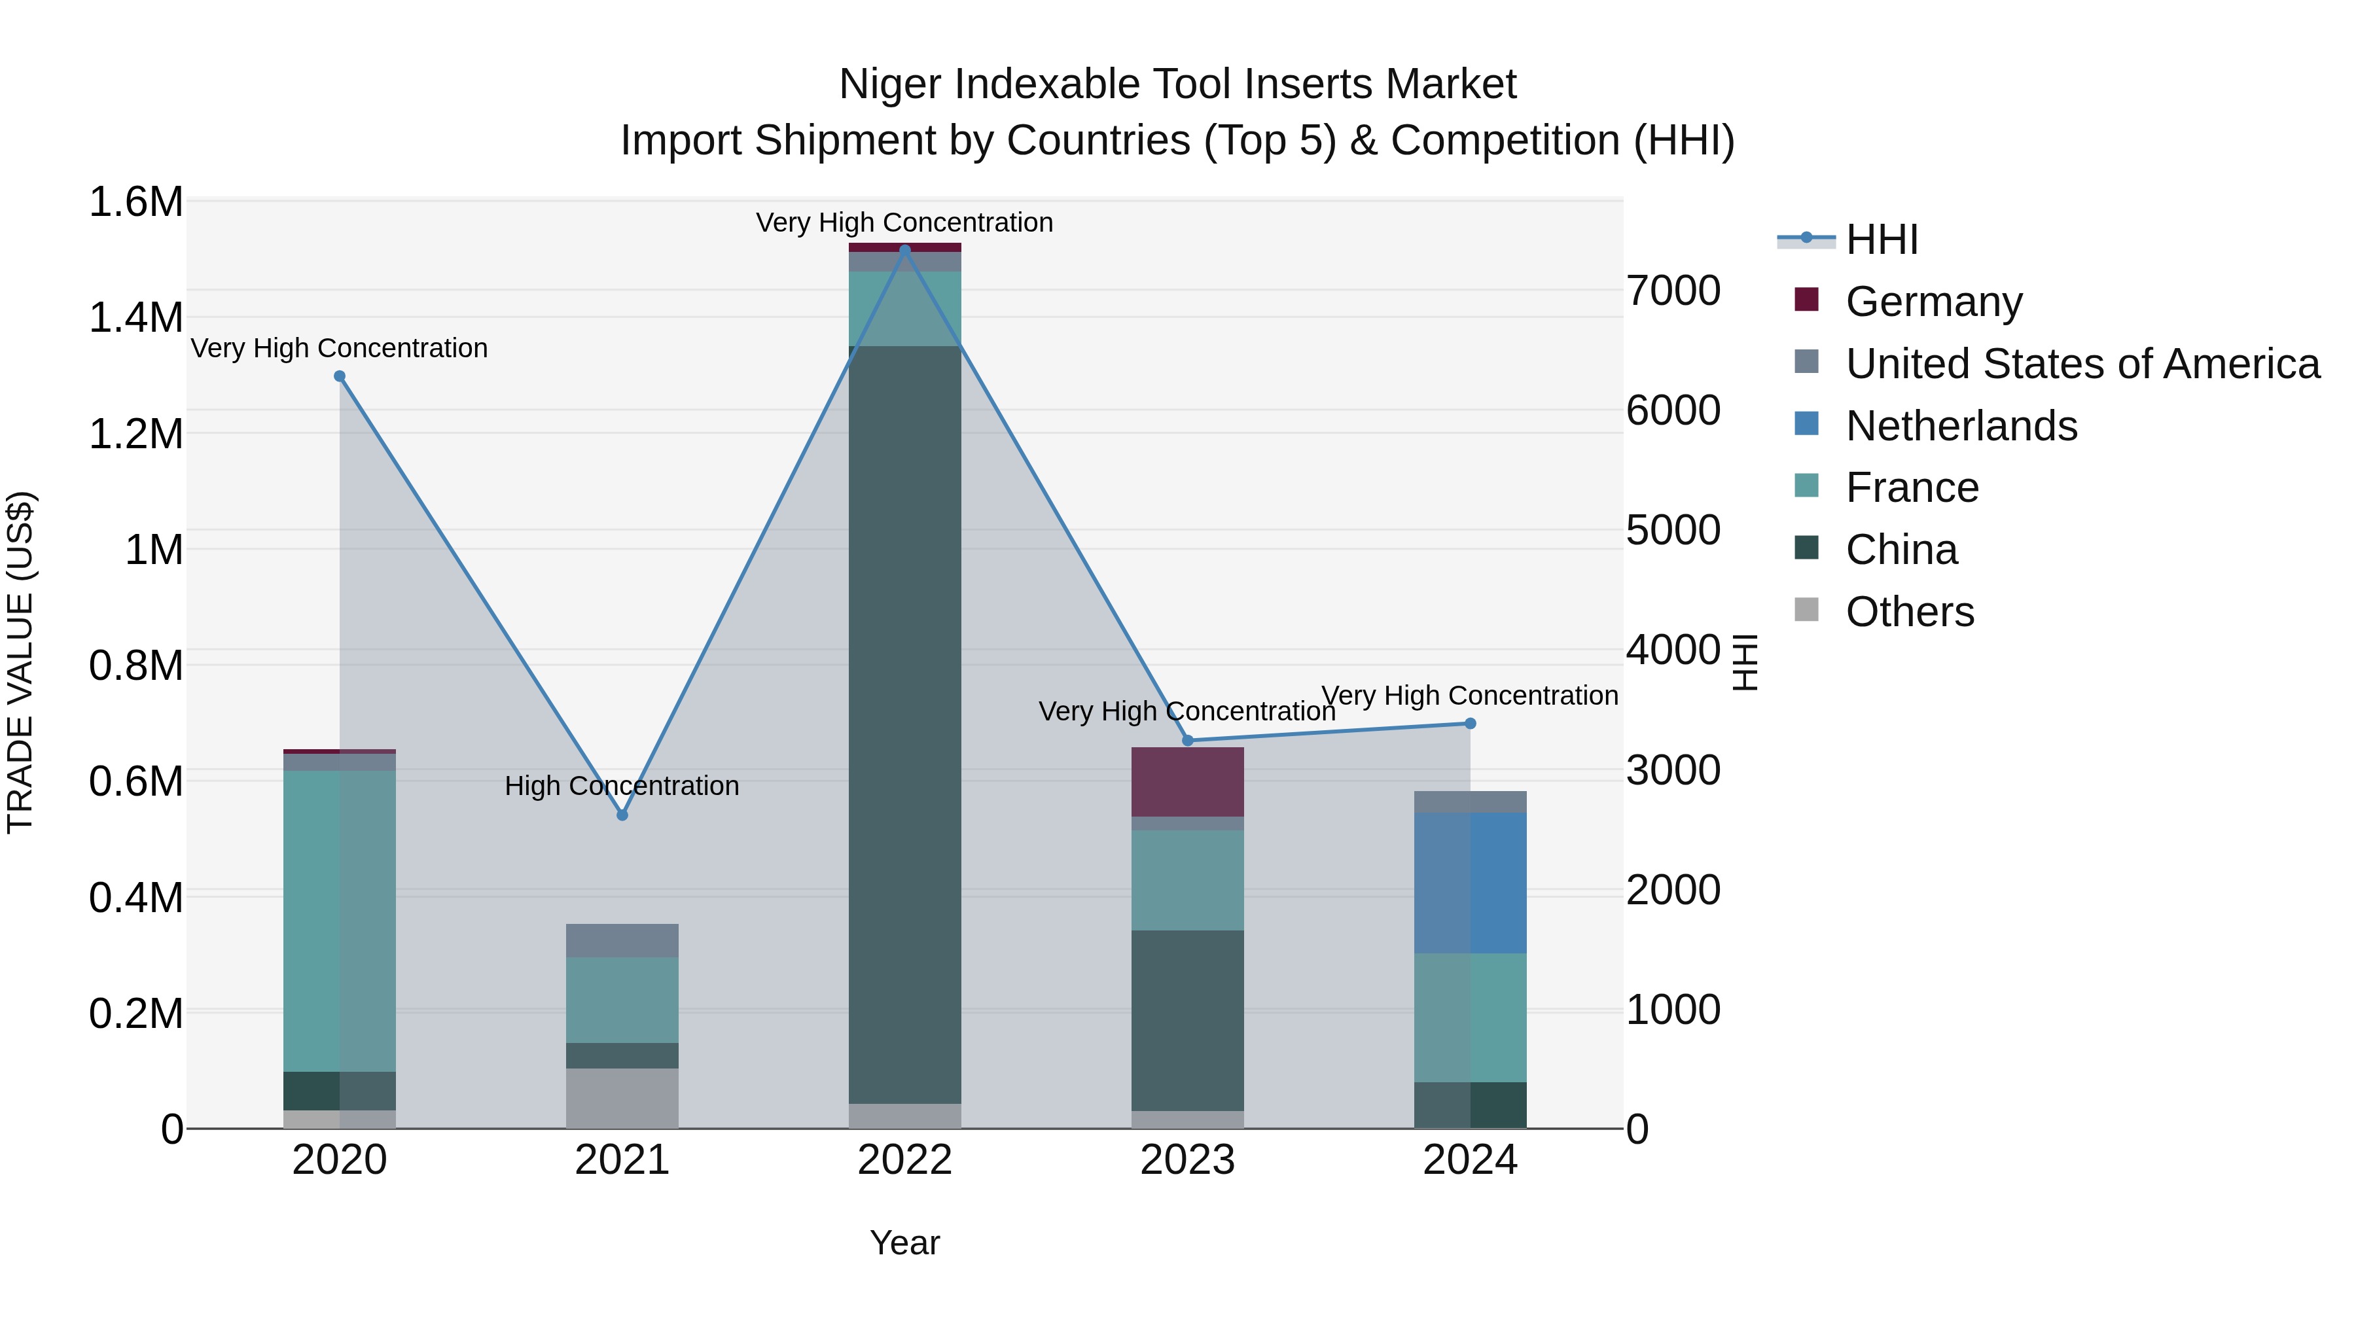Click 'Very High Concentration' label above 2020
This screenshot has height=1325, width=2356.
pos(339,347)
